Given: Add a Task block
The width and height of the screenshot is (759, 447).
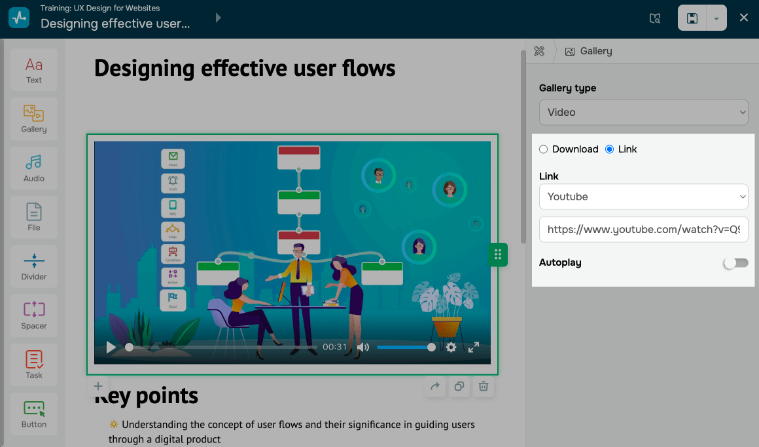Looking at the screenshot, I should [x=34, y=364].
